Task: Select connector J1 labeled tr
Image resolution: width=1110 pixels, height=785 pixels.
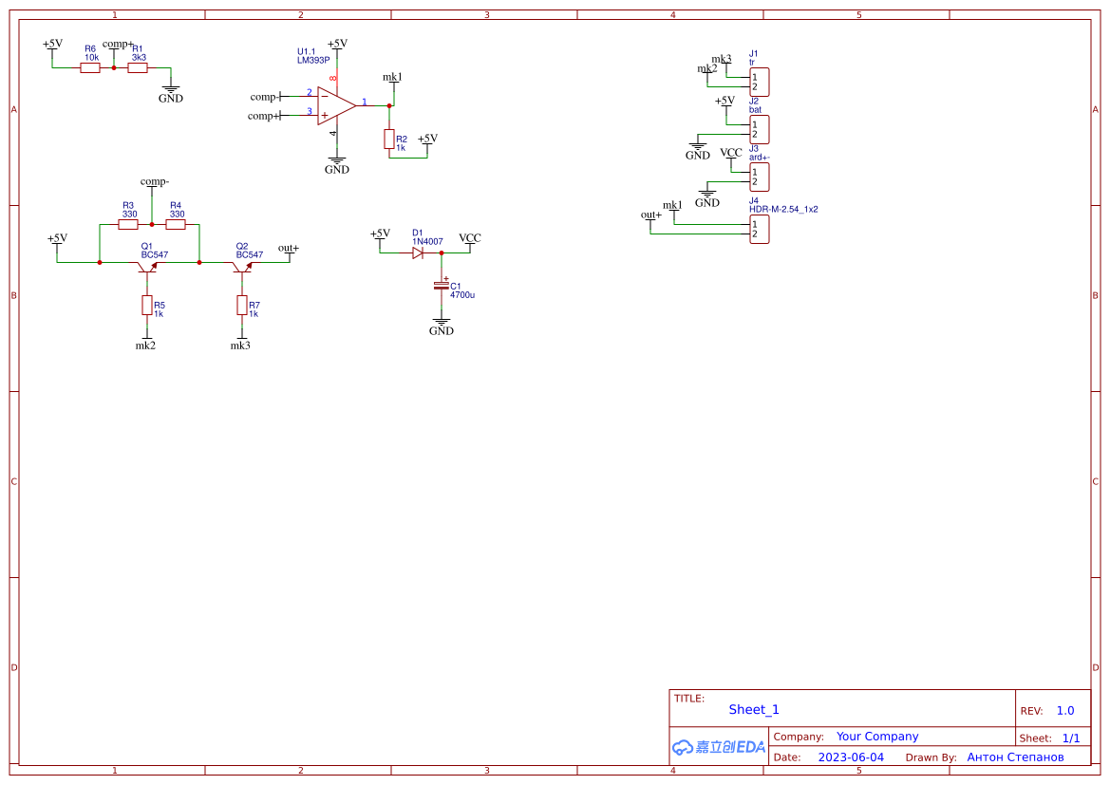Action: pos(758,82)
